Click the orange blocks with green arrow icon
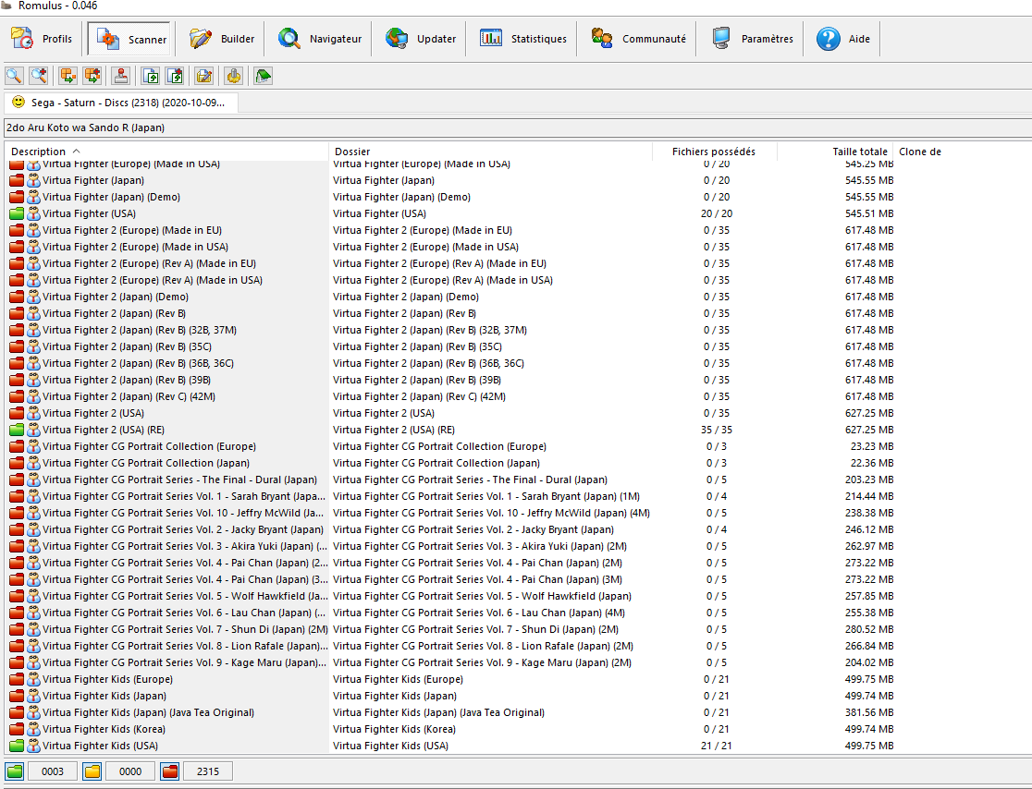 [68, 76]
